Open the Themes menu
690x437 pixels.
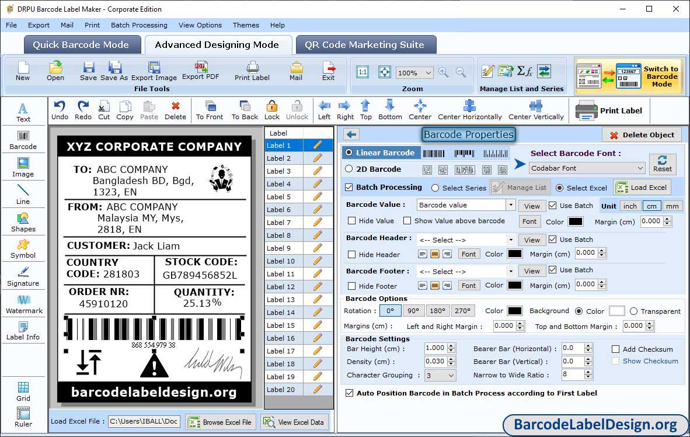point(246,25)
